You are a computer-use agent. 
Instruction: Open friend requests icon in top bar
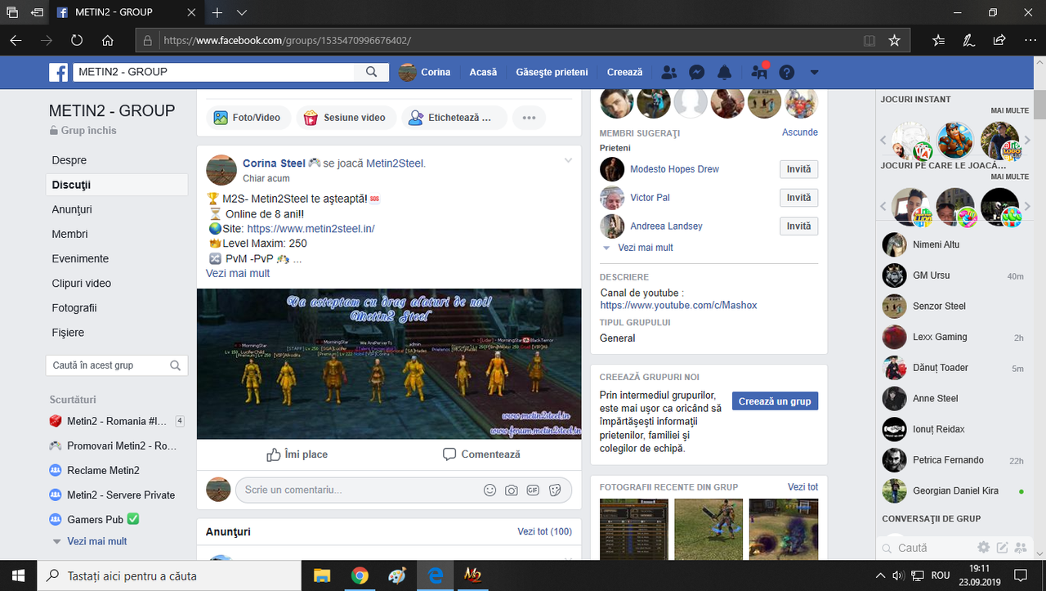pyautogui.click(x=669, y=72)
